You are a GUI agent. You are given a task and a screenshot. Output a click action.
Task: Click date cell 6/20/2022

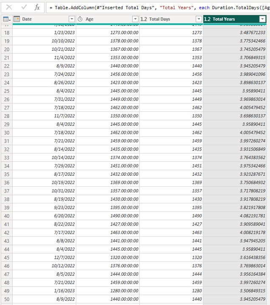(x=44, y=216)
